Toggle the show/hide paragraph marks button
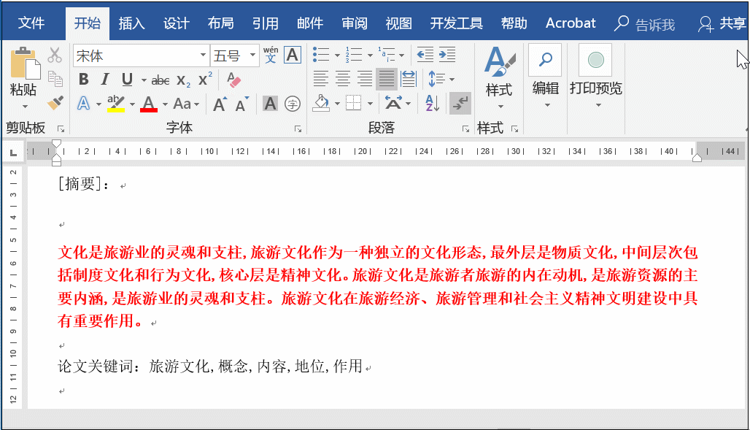The width and height of the screenshot is (750, 430). [460, 103]
